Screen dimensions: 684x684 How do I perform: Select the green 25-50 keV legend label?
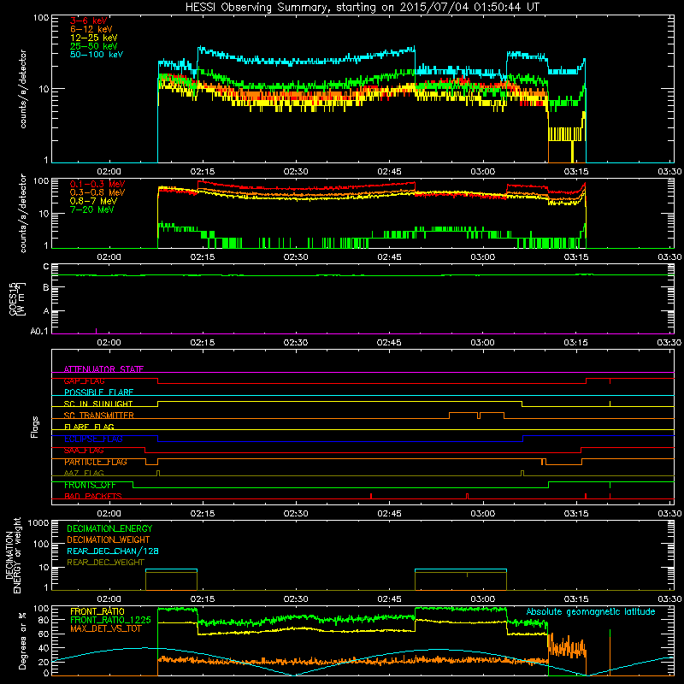[x=94, y=46]
